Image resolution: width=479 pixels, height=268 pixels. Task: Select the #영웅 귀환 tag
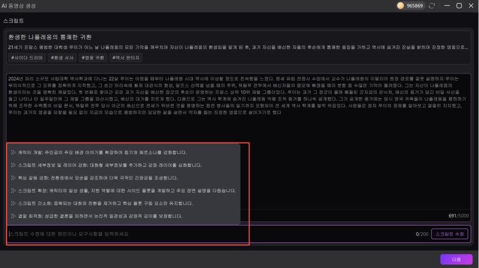coord(93,57)
